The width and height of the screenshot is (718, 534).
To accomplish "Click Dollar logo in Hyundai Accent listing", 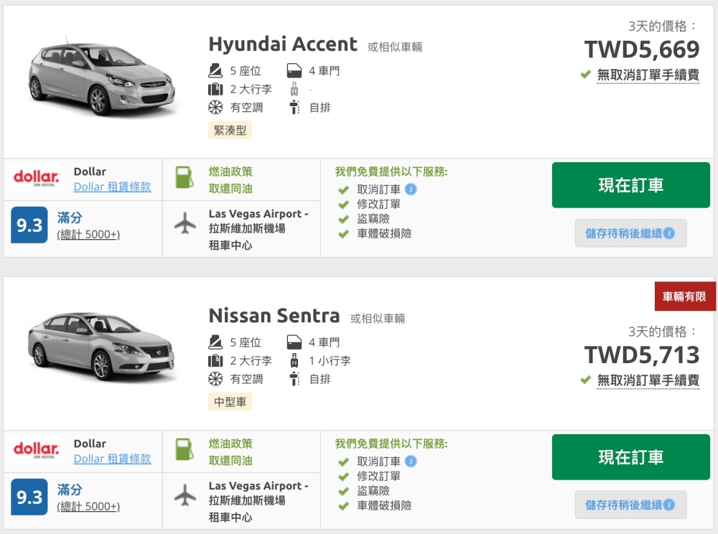I will pos(37,177).
